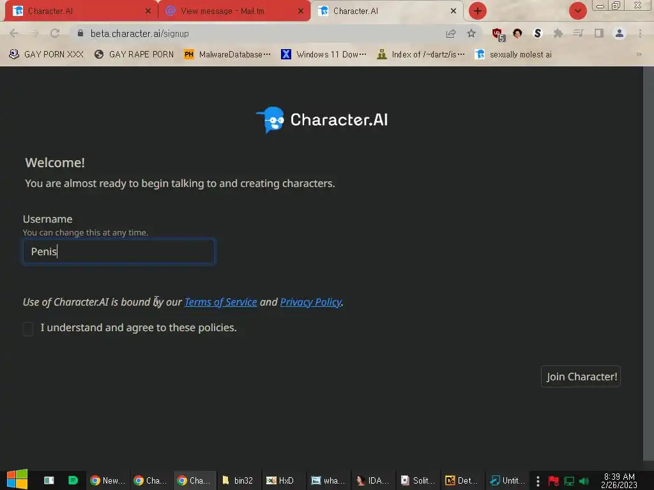This screenshot has width=654, height=490.
Task: Switch to the View message - Mail.tm tab
Action: 234,11
